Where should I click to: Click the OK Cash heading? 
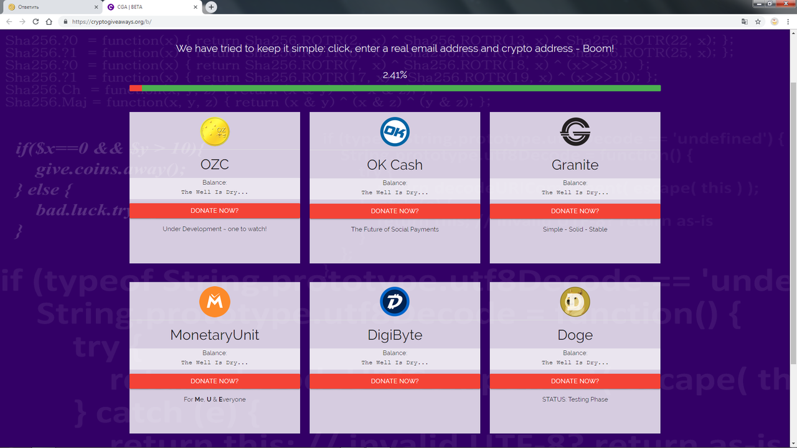[395, 165]
